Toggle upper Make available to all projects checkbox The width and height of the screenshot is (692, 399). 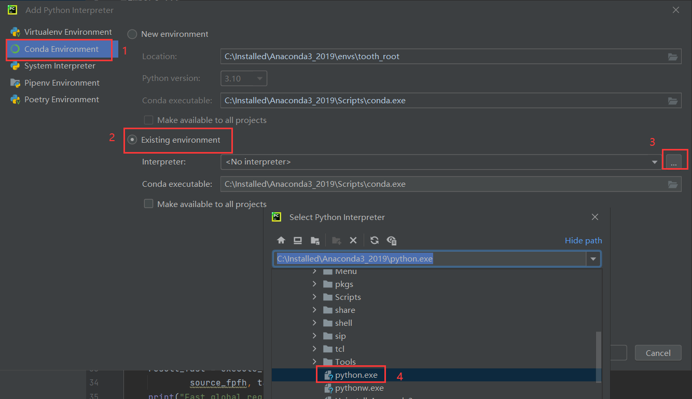[x=148, y=120]
